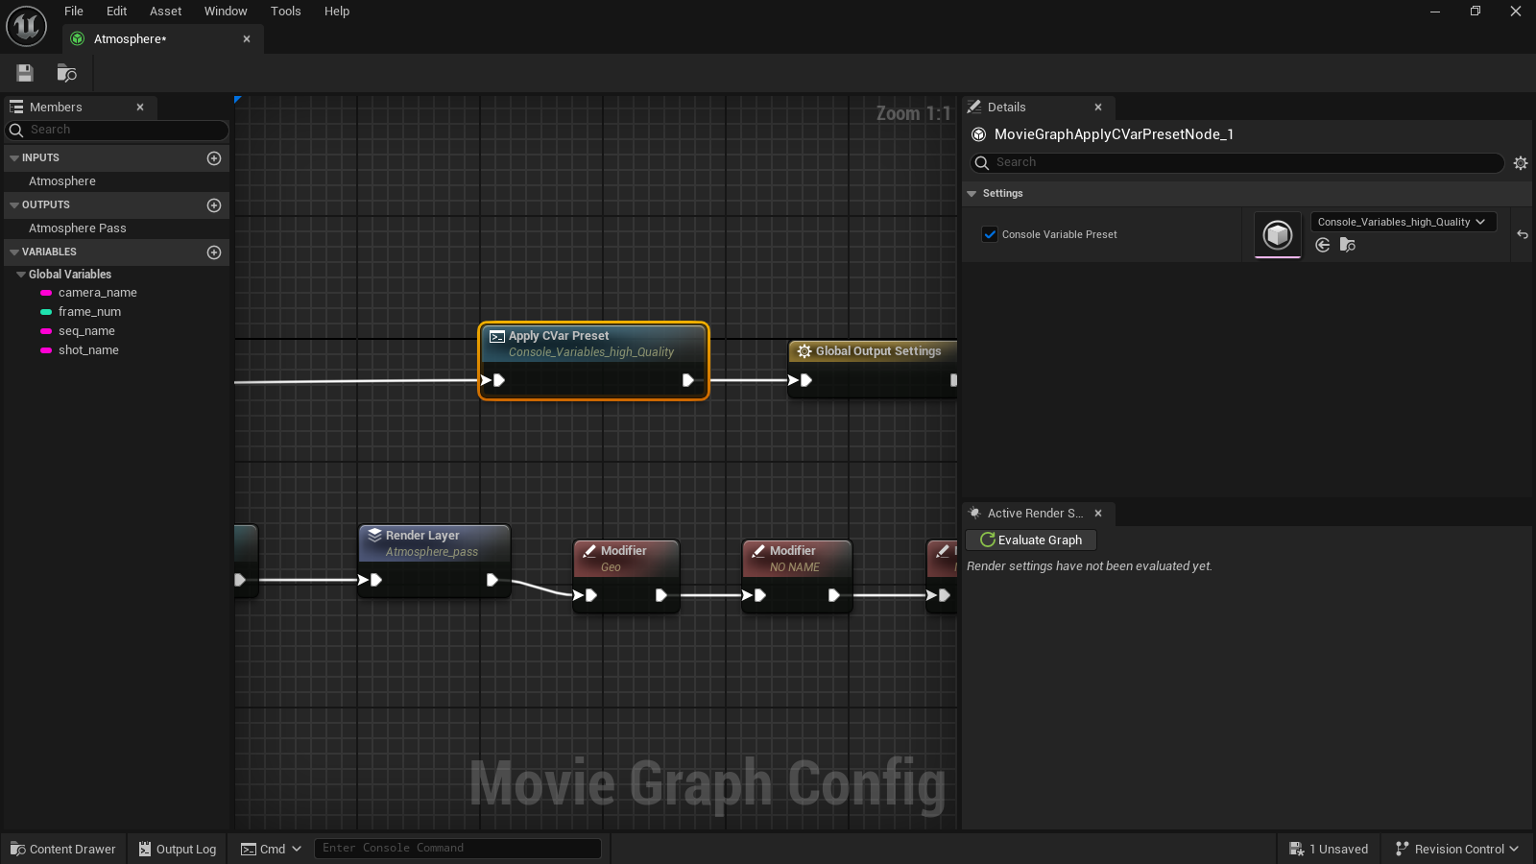This screenshot has height=864, width=1536.
Task: Open the Edit menu
Action: point(116,12)
